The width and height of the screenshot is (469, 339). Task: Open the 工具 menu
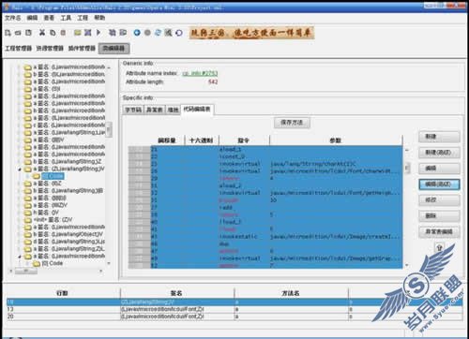(x=66, y=18)
